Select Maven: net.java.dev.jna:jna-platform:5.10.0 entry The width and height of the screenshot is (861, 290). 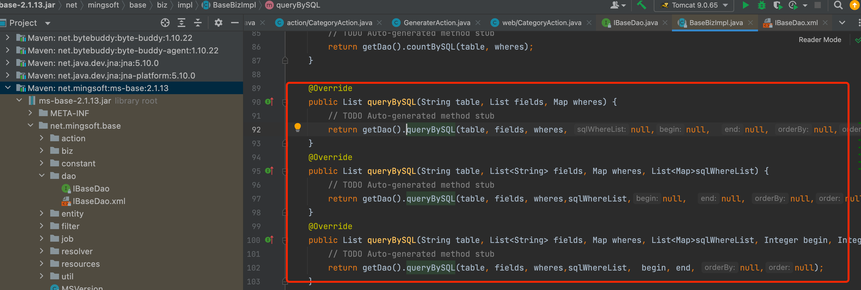pos(111,76)
